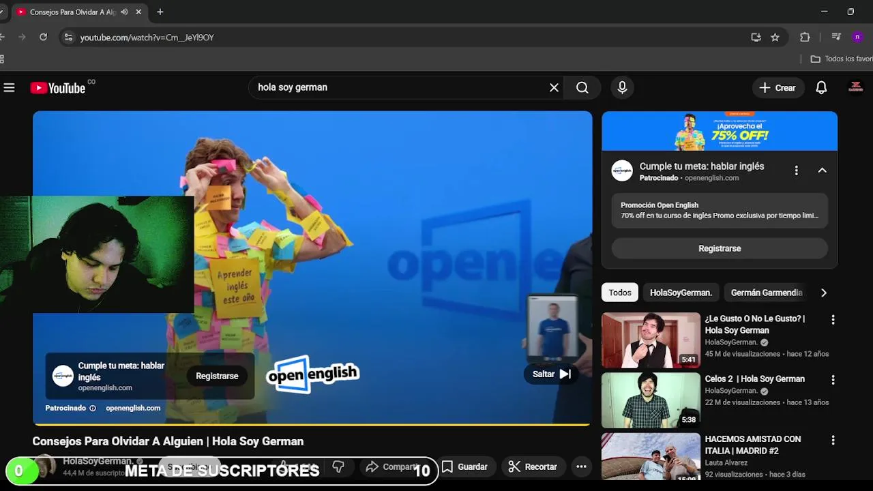Open a new browser tab
This screenshot has height=491, width=873.
click(160, 12)
